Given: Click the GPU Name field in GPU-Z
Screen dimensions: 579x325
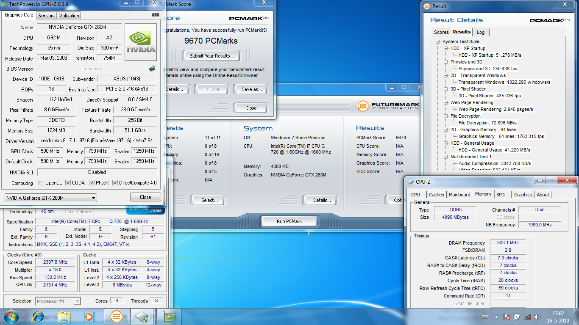Looking at the screenshot, I should pos(79,27).
